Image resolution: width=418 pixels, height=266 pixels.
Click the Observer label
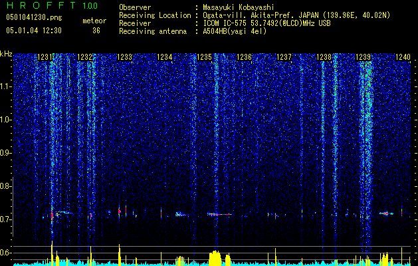(135, 7)
